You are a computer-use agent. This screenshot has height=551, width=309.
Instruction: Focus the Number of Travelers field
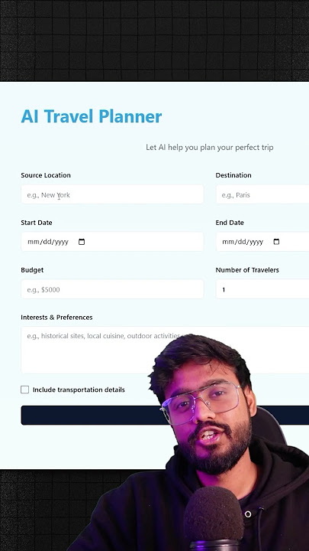pos(262,289)
